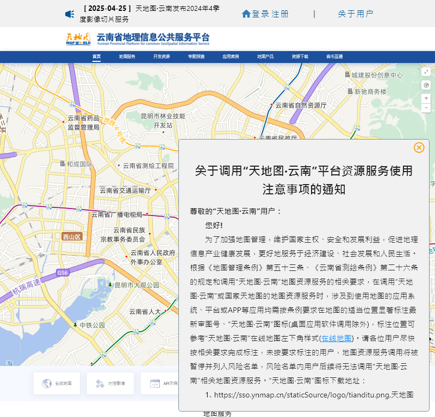The image size is (435, 417).
Task: Open the 应用案例 navigation tab
Action: coord(231,56)
